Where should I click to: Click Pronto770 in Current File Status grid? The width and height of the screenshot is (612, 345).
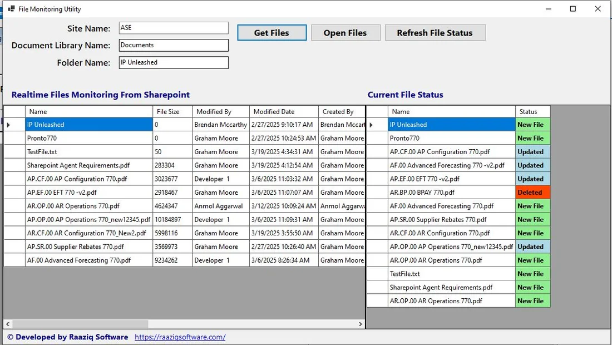[452, 138]
